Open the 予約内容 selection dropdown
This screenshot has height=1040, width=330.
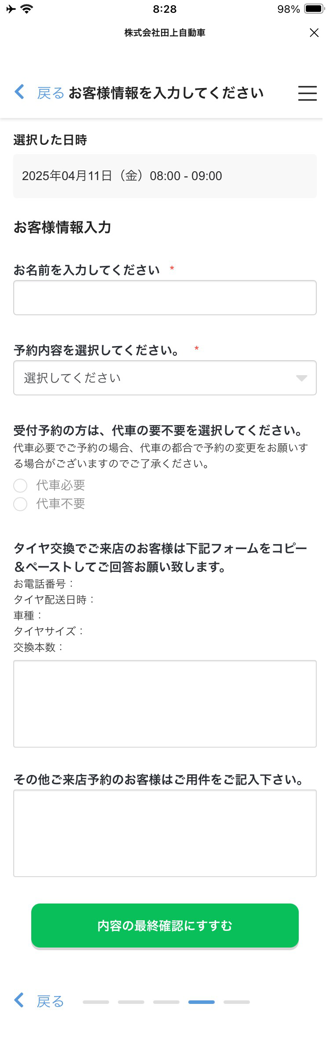pyautogui.click(x=165, y=378)
